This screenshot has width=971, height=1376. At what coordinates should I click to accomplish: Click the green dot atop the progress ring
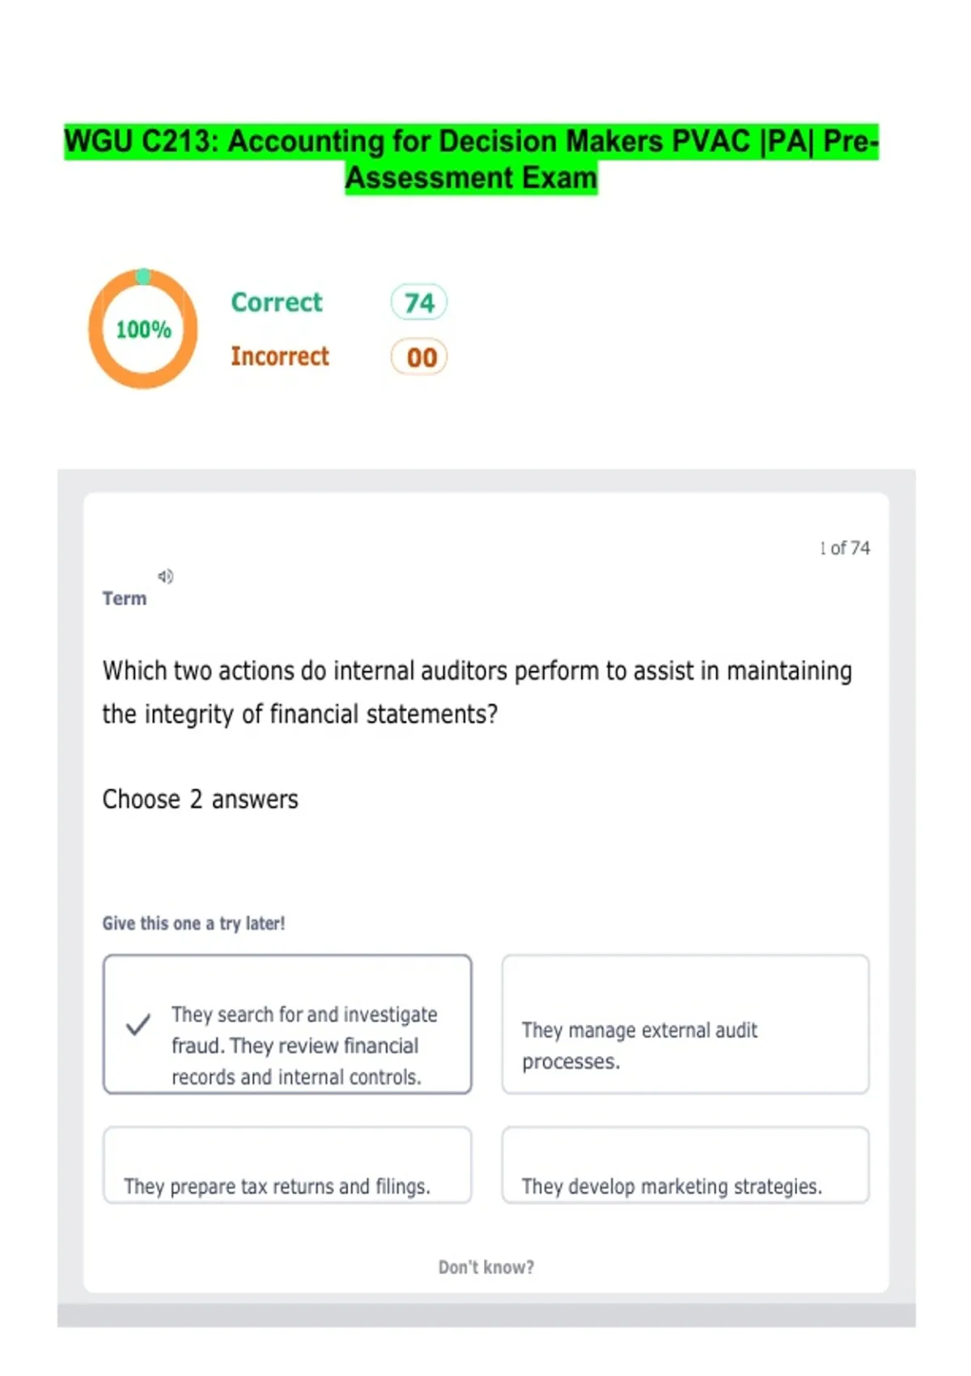143,276
